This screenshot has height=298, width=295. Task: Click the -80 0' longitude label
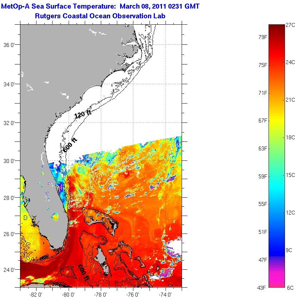(x=69, y=295)
